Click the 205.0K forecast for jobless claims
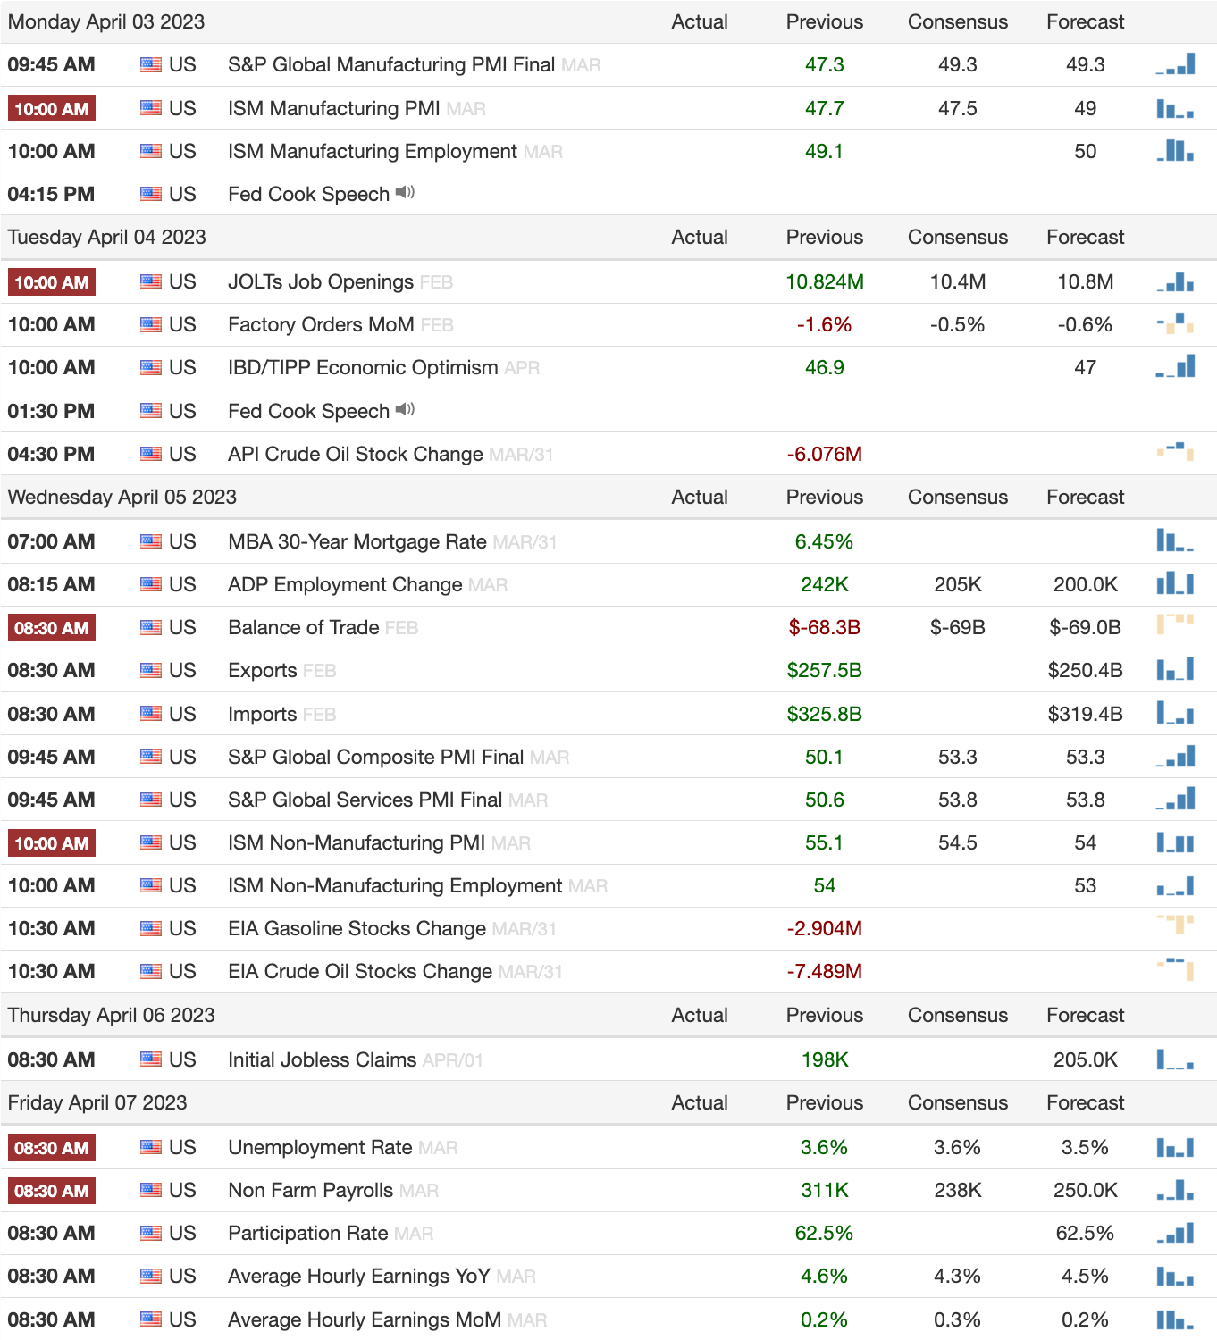 pos(1086,1059)
